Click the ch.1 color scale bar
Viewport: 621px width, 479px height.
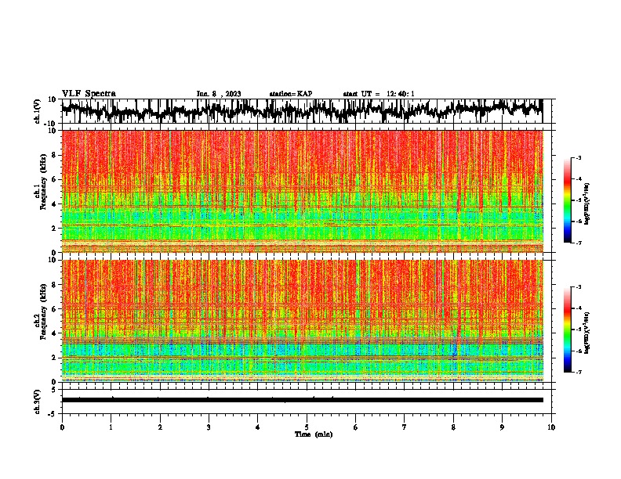click(x=567, y=200)
